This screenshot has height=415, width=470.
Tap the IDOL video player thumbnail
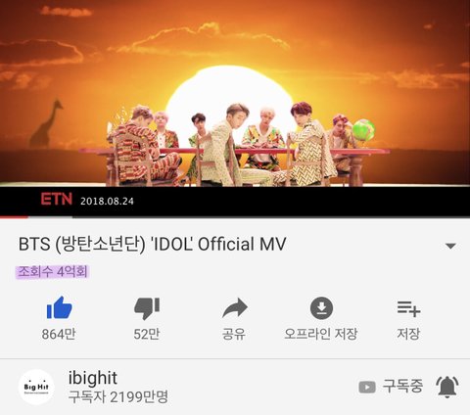pos(235,108)
